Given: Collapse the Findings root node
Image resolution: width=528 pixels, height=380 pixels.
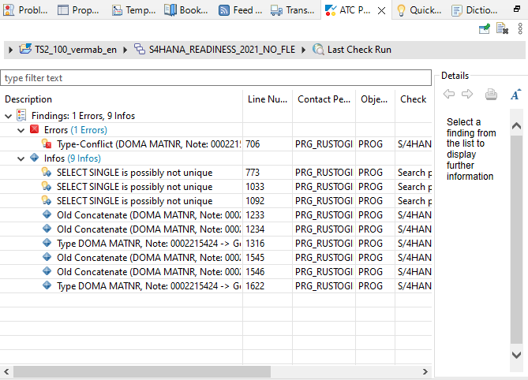Looking at the screenshot, I should [9, 116].
